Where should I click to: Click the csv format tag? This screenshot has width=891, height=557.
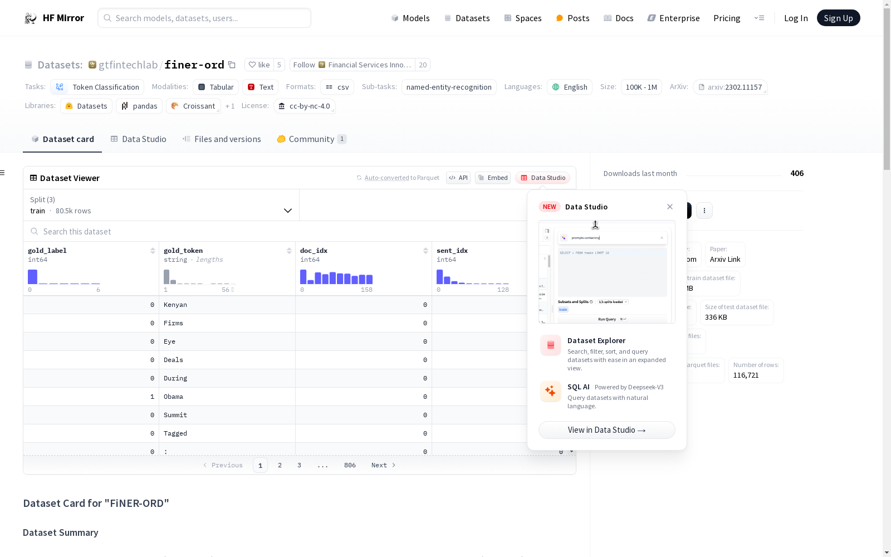[x=337, y=87]
